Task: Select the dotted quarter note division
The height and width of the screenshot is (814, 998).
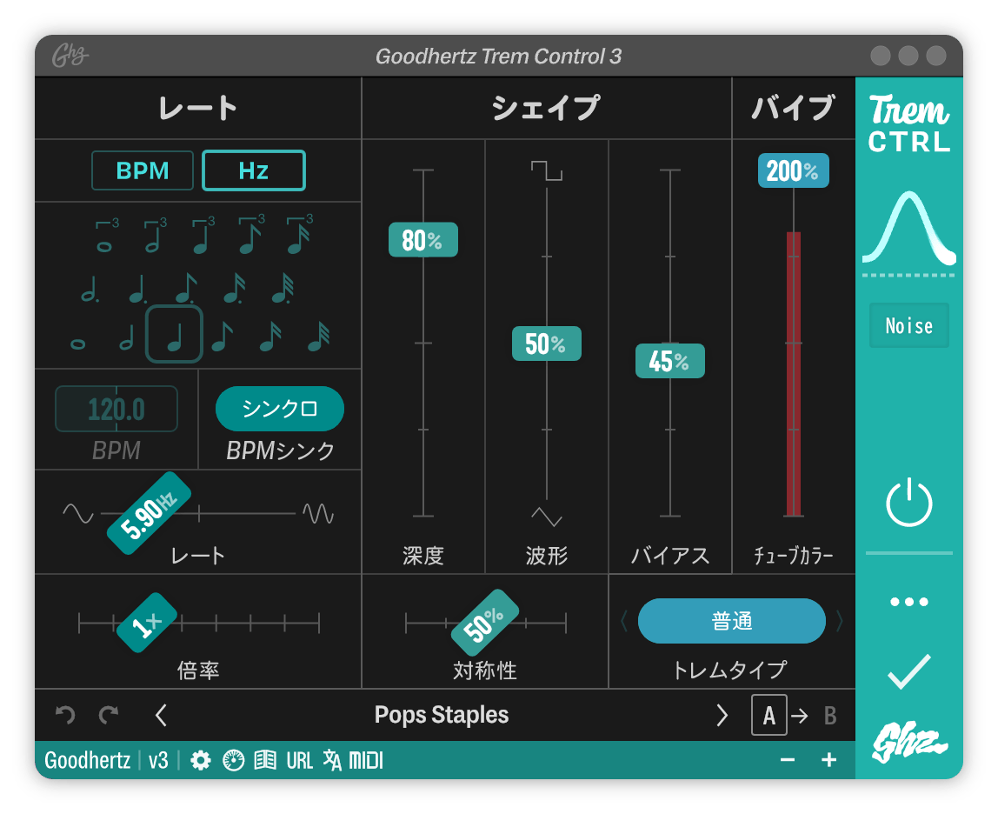Action: click(137, 289)
